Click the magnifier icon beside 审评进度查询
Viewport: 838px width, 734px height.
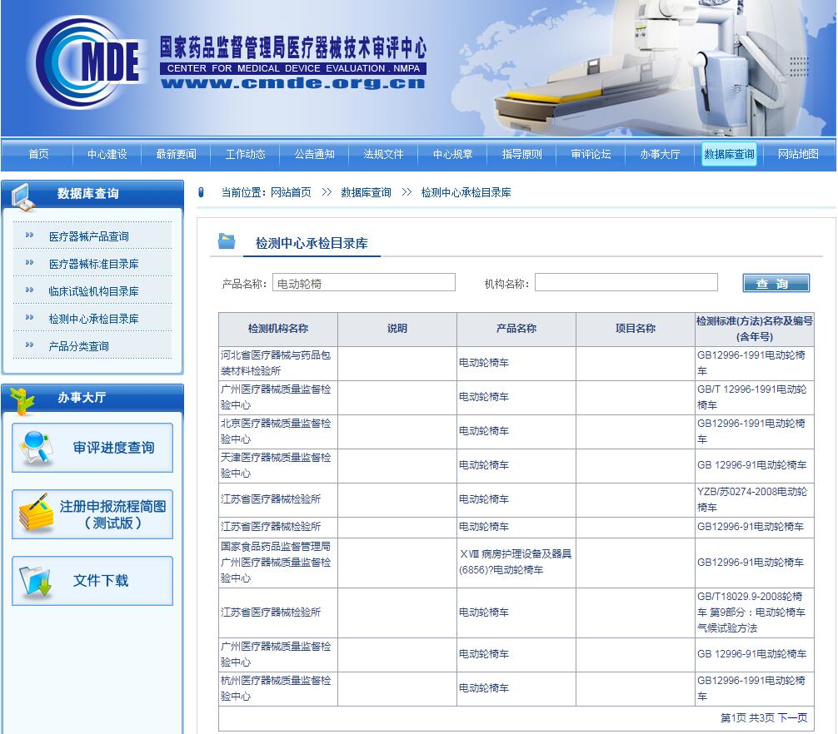37,448
